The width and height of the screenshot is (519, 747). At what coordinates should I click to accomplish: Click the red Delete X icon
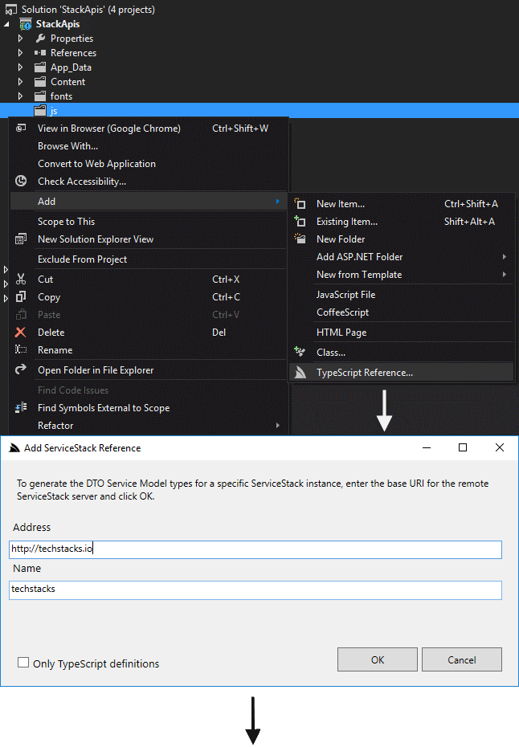tap(21, 332)
